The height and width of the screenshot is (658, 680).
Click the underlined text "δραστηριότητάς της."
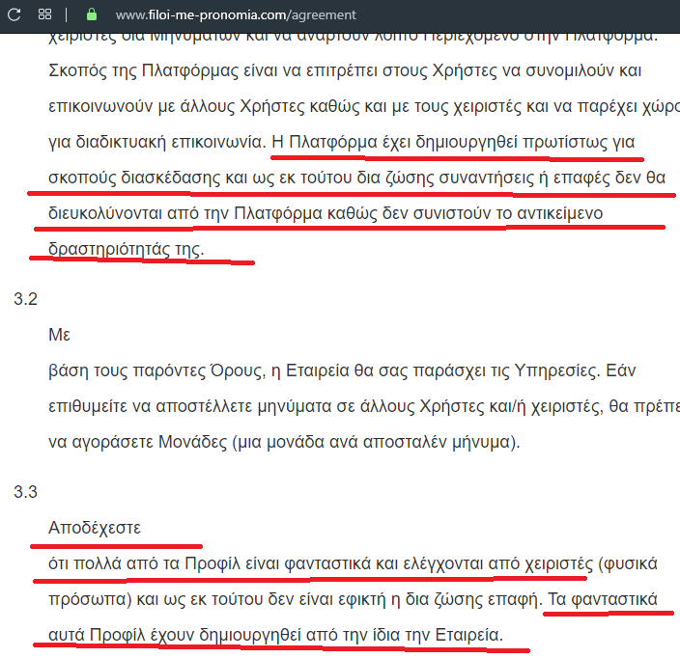(x=127, y=248)
